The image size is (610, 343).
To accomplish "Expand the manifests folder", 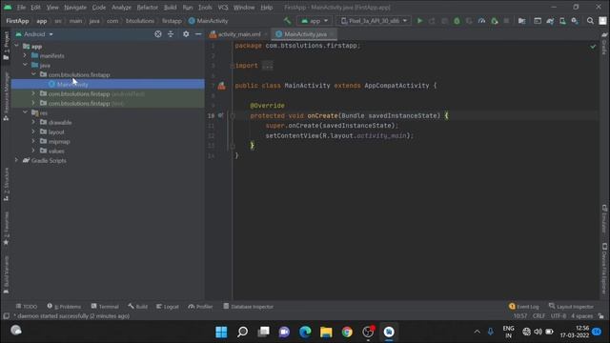I will pos(26,55).
